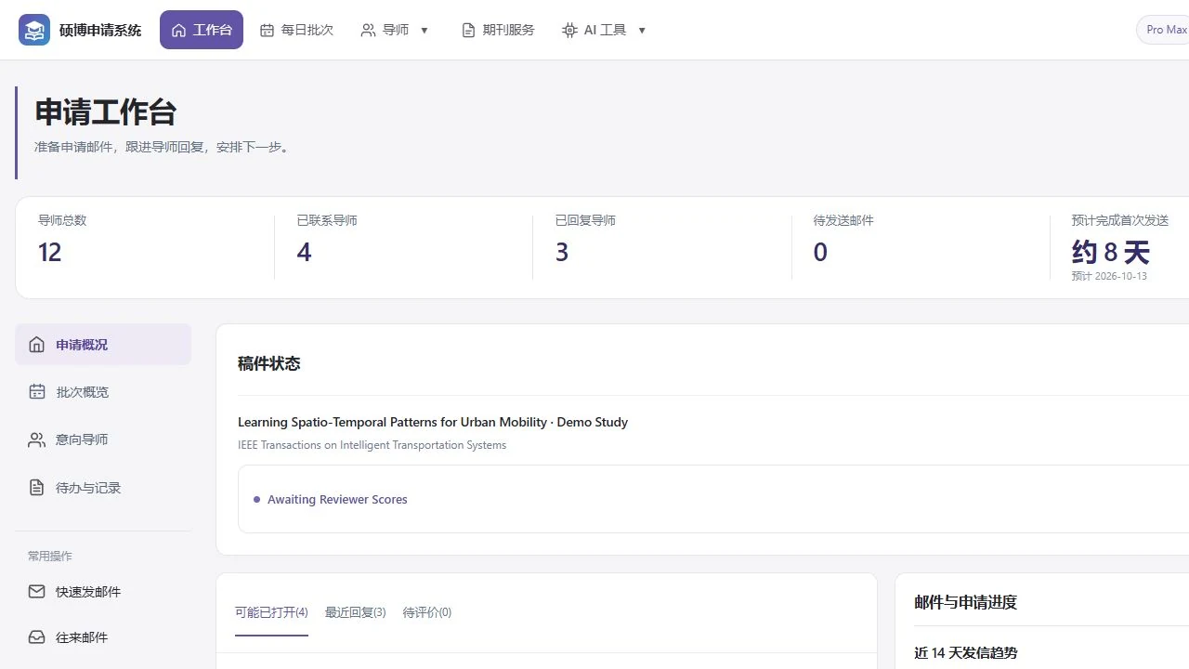Click the home icon beside 申请概况

coord(36,345)
